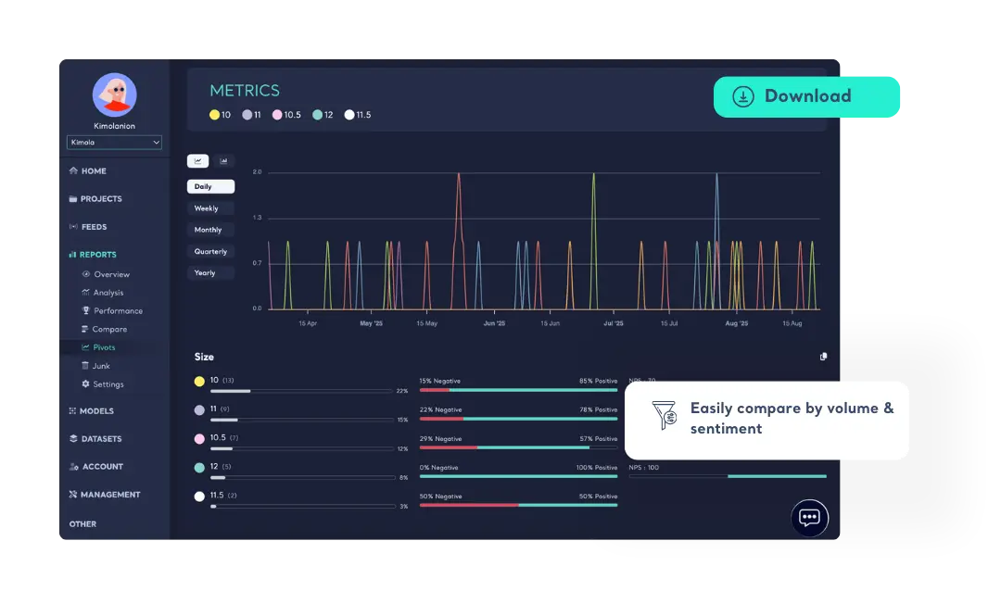This screenshot has width=1001, height=591.
Task: Click the copy icon beside Size section
Action: pos(823,357)
